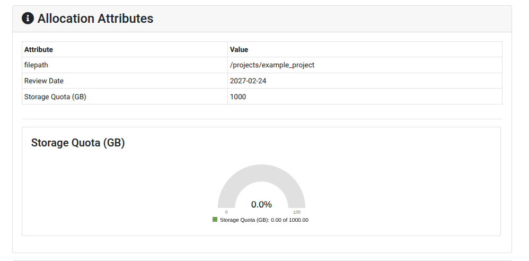The image size is (529, 261).
Task: Click the right side of the gauge arc
Action: tap(295, 193)
